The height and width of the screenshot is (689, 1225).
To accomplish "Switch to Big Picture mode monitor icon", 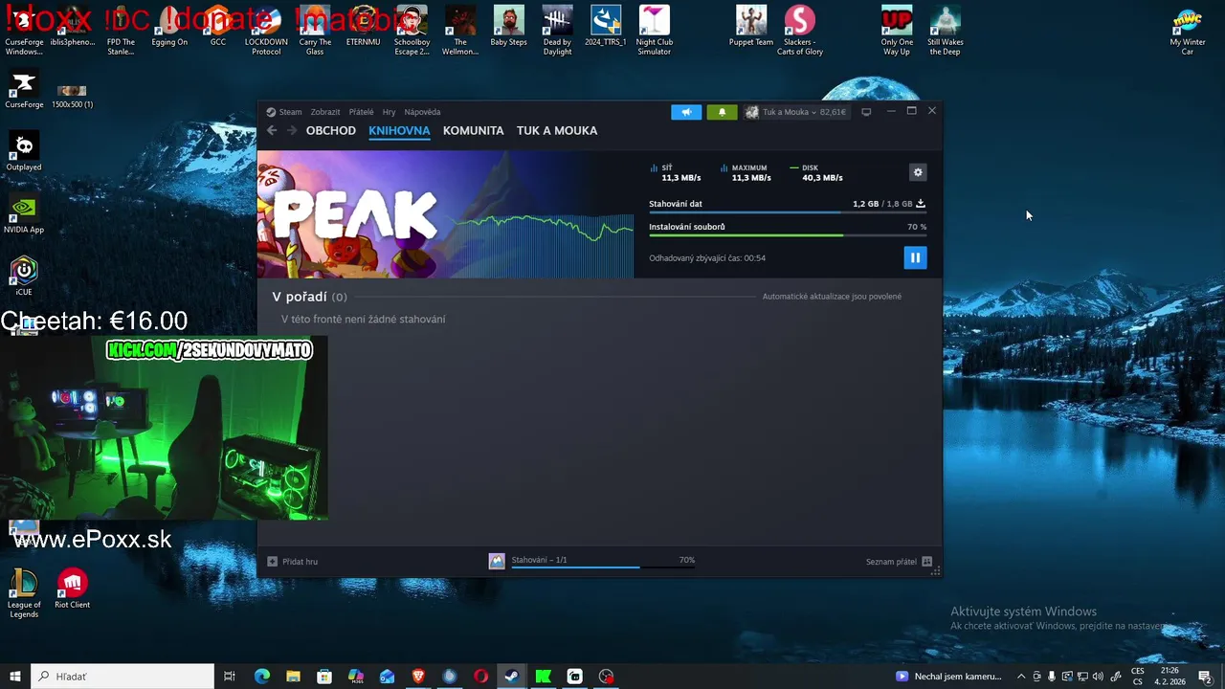I will [x=866, y=112].
